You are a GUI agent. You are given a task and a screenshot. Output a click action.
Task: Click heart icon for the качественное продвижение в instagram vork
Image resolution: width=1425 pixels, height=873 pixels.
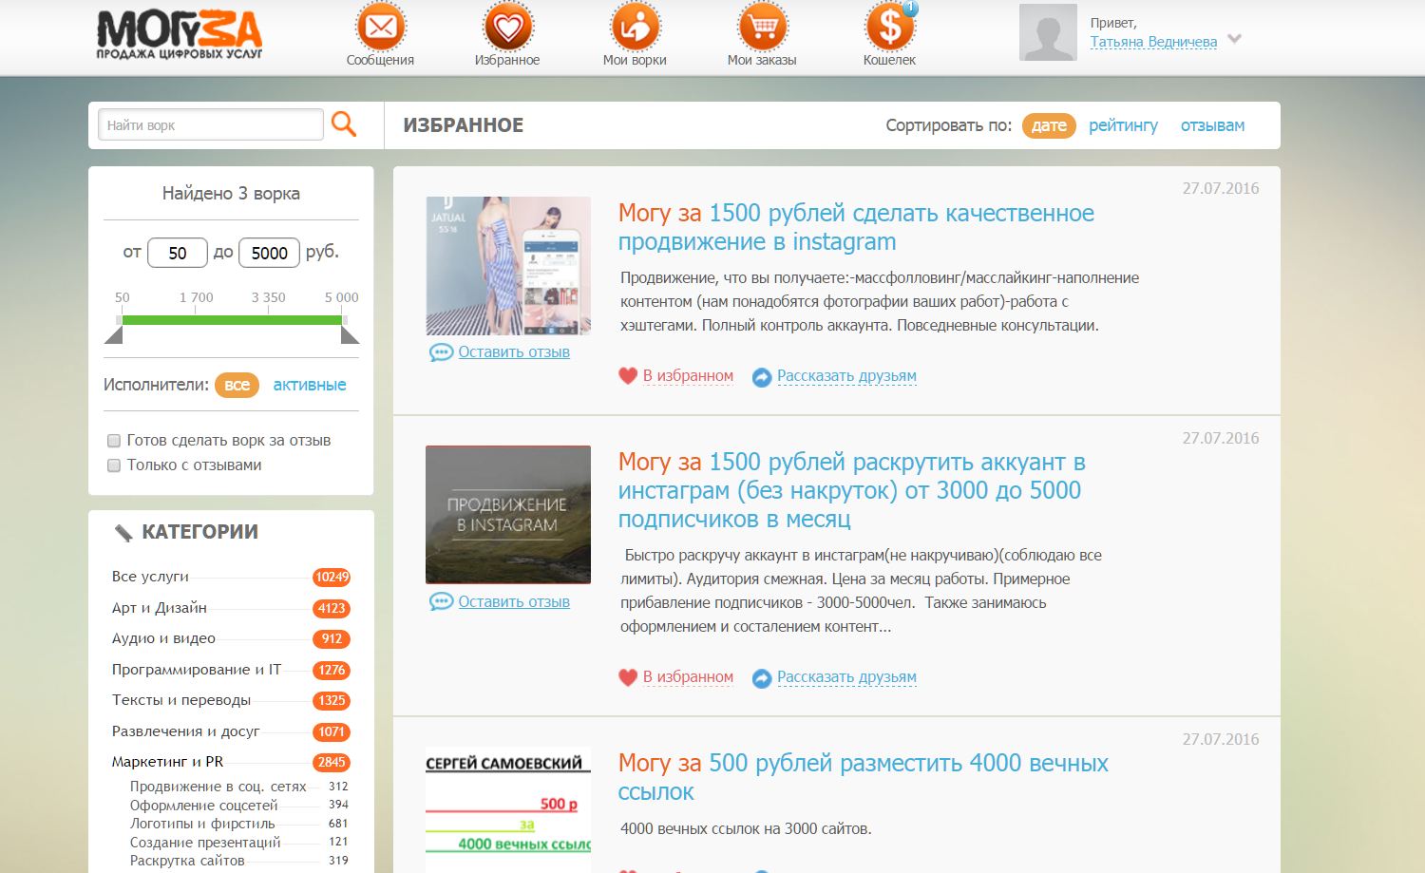[627, 376]
